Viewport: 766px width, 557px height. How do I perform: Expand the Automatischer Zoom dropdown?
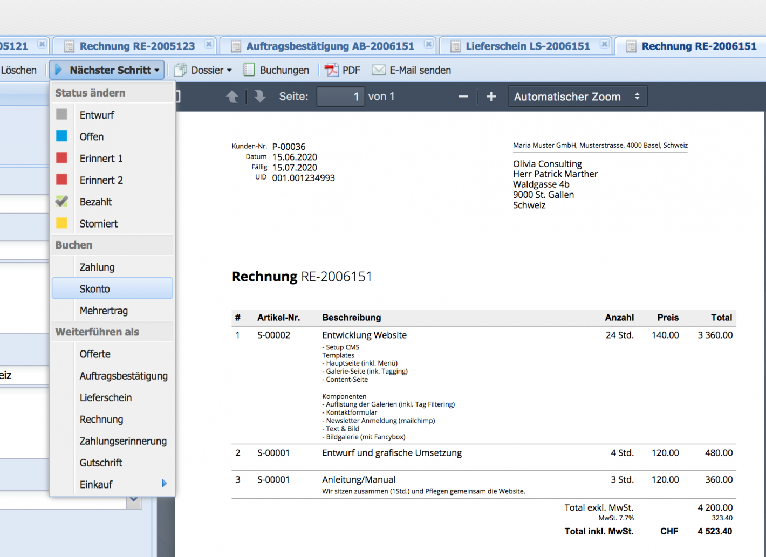[x=577, y=96]
